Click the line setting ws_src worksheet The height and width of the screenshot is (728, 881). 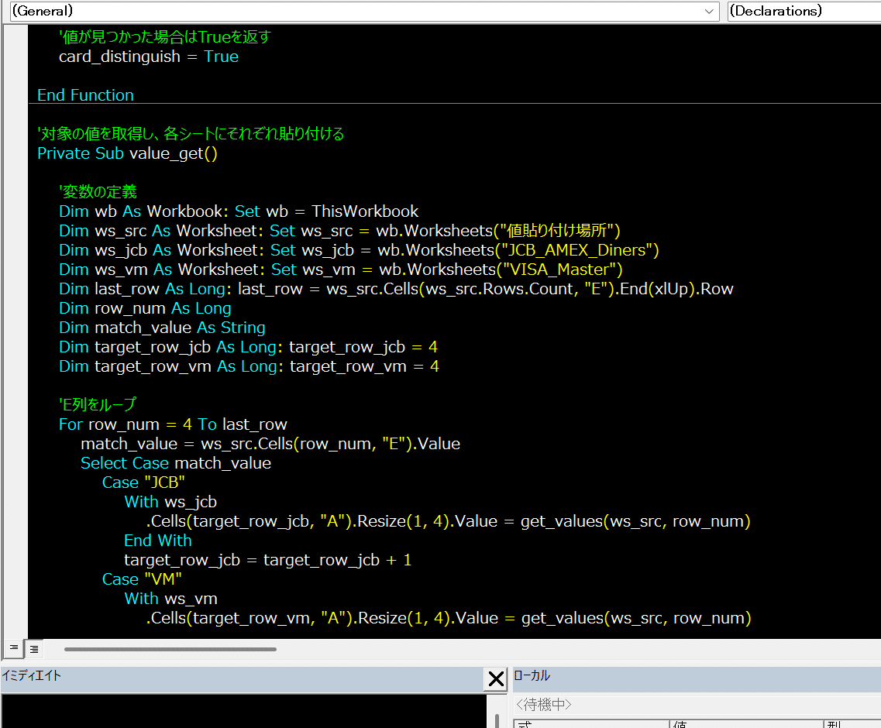[x=339, y=231]
